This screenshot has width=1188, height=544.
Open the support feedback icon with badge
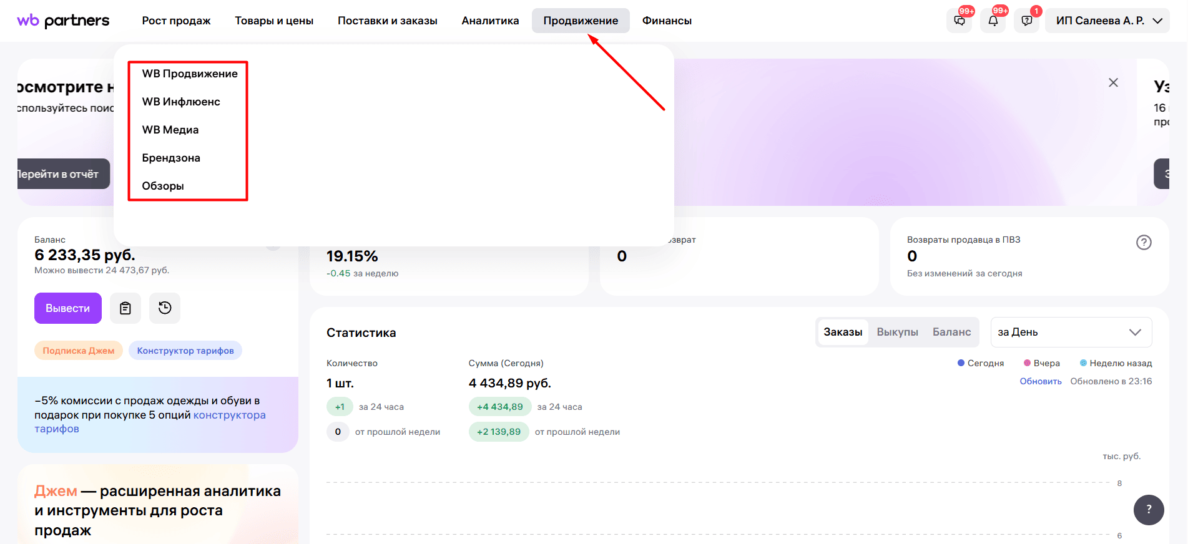pyautogui.click(x=1027, y=21)
